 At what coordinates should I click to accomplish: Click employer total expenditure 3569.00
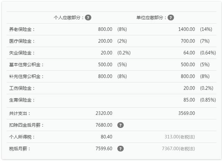187,113
